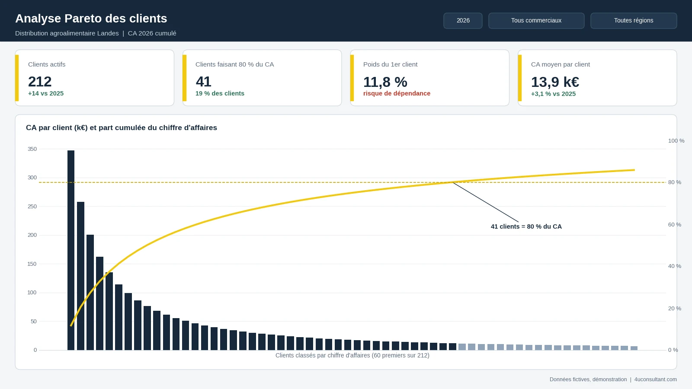Select the CA moyen par client card
692x389 pixels.
(597, 78)
